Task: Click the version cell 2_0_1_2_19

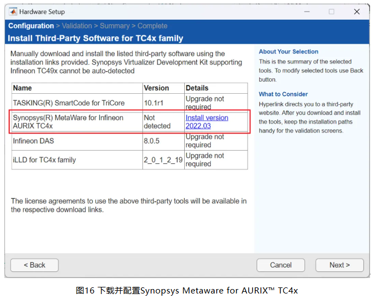Action: 163,160
